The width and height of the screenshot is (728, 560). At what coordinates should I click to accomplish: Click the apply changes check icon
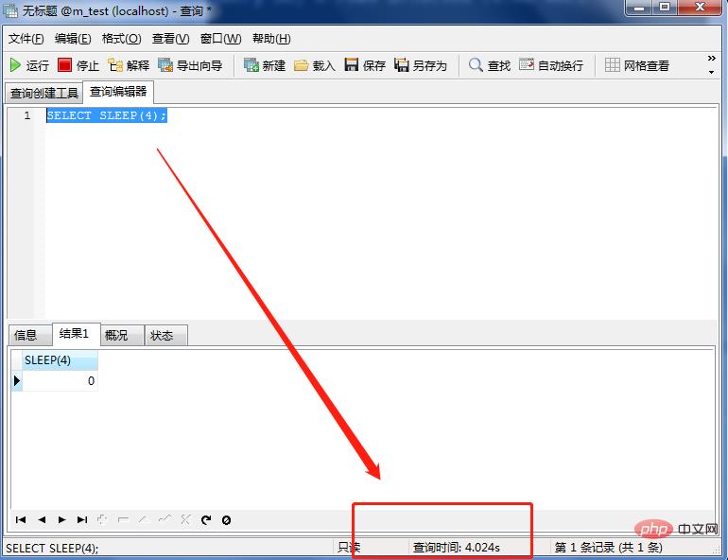pos(165,519)
